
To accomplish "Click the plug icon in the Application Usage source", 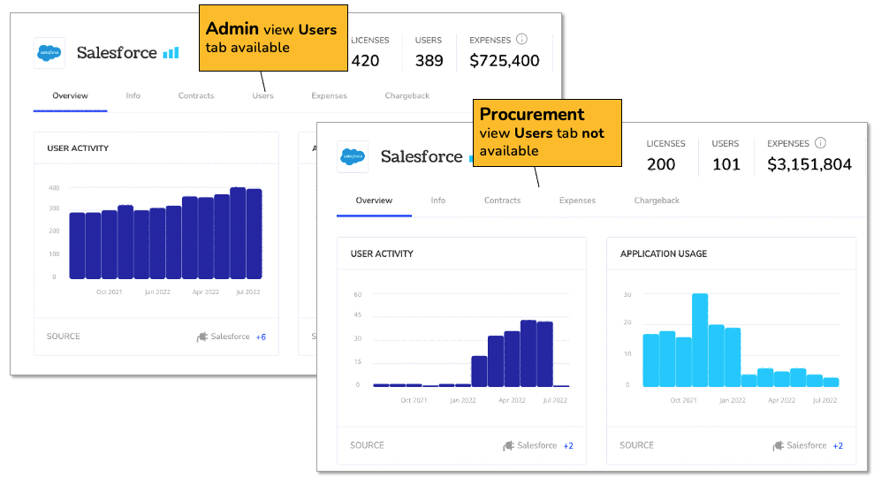I will (x=779, y=446).
